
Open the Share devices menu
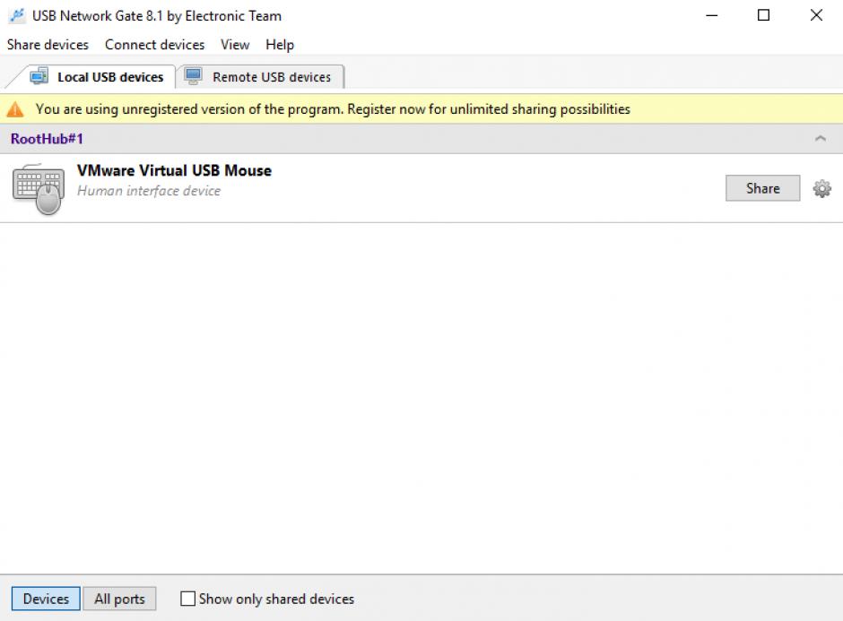[48, 45]
